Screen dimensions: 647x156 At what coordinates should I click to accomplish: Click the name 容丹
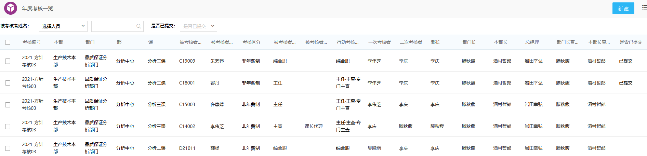click(x=215, y=83)
